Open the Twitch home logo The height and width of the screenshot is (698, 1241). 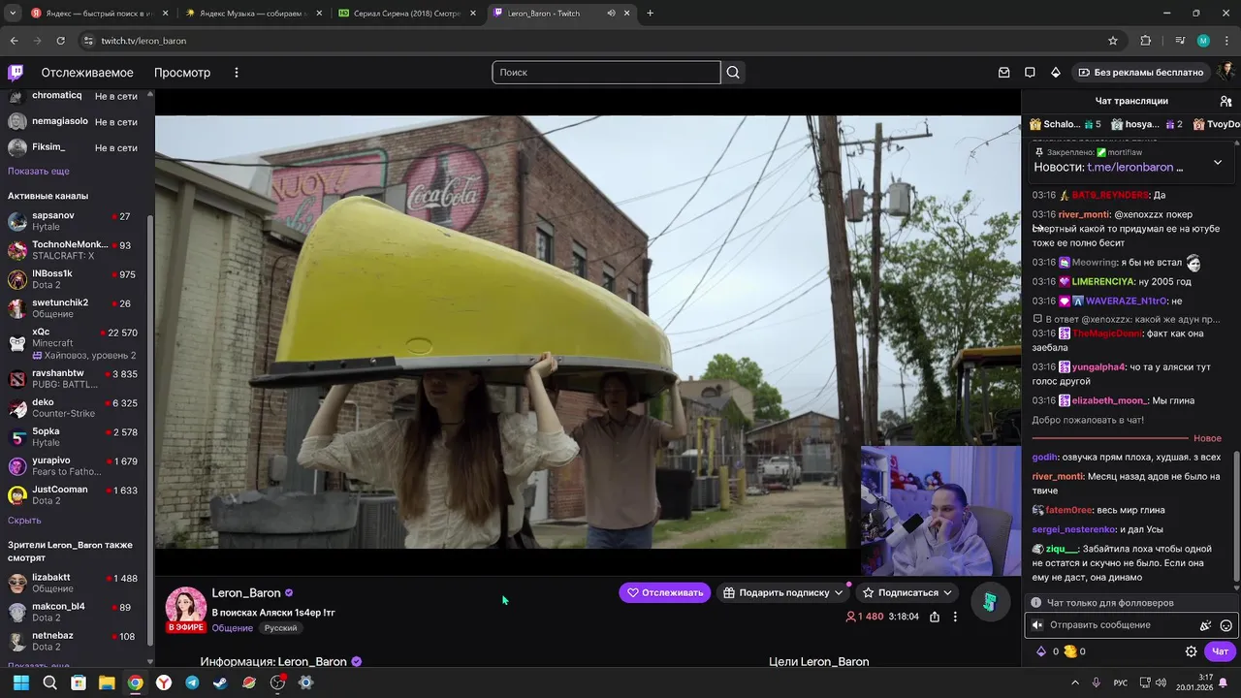coord(16,73)
